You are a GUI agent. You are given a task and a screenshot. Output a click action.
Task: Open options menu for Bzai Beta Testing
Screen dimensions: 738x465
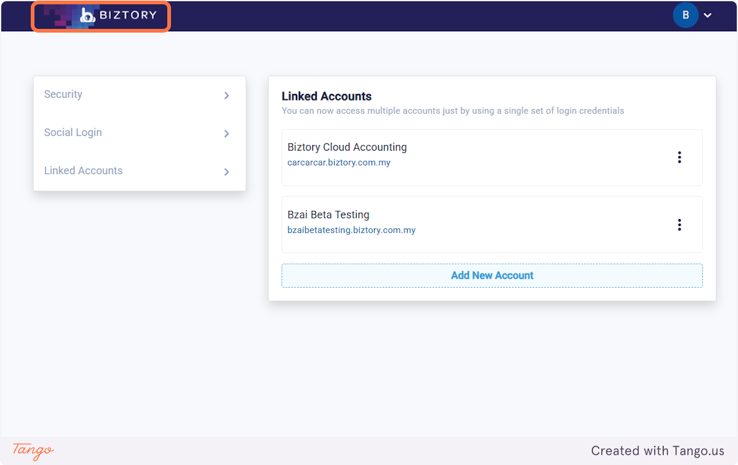680,225
